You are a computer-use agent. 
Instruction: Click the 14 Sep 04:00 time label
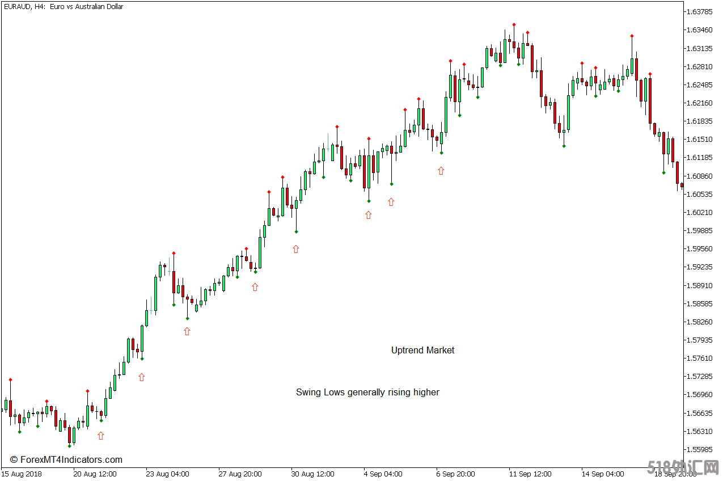tap(602, 474)
